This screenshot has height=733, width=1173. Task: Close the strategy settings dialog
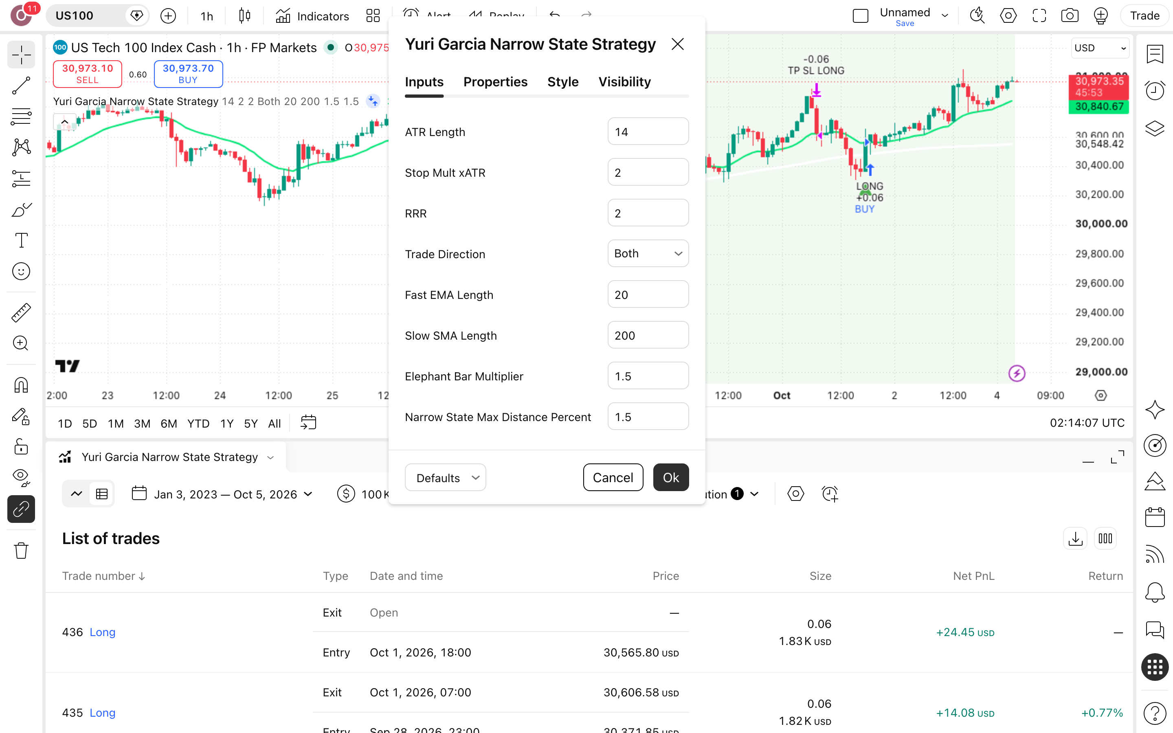(x=677, y=44)
